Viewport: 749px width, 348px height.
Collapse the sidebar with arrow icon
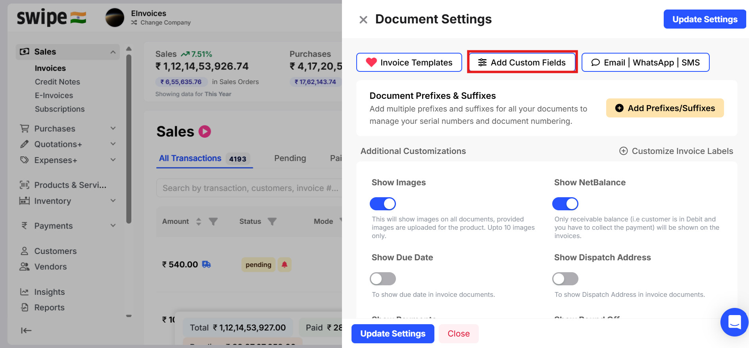coord(26,330)
